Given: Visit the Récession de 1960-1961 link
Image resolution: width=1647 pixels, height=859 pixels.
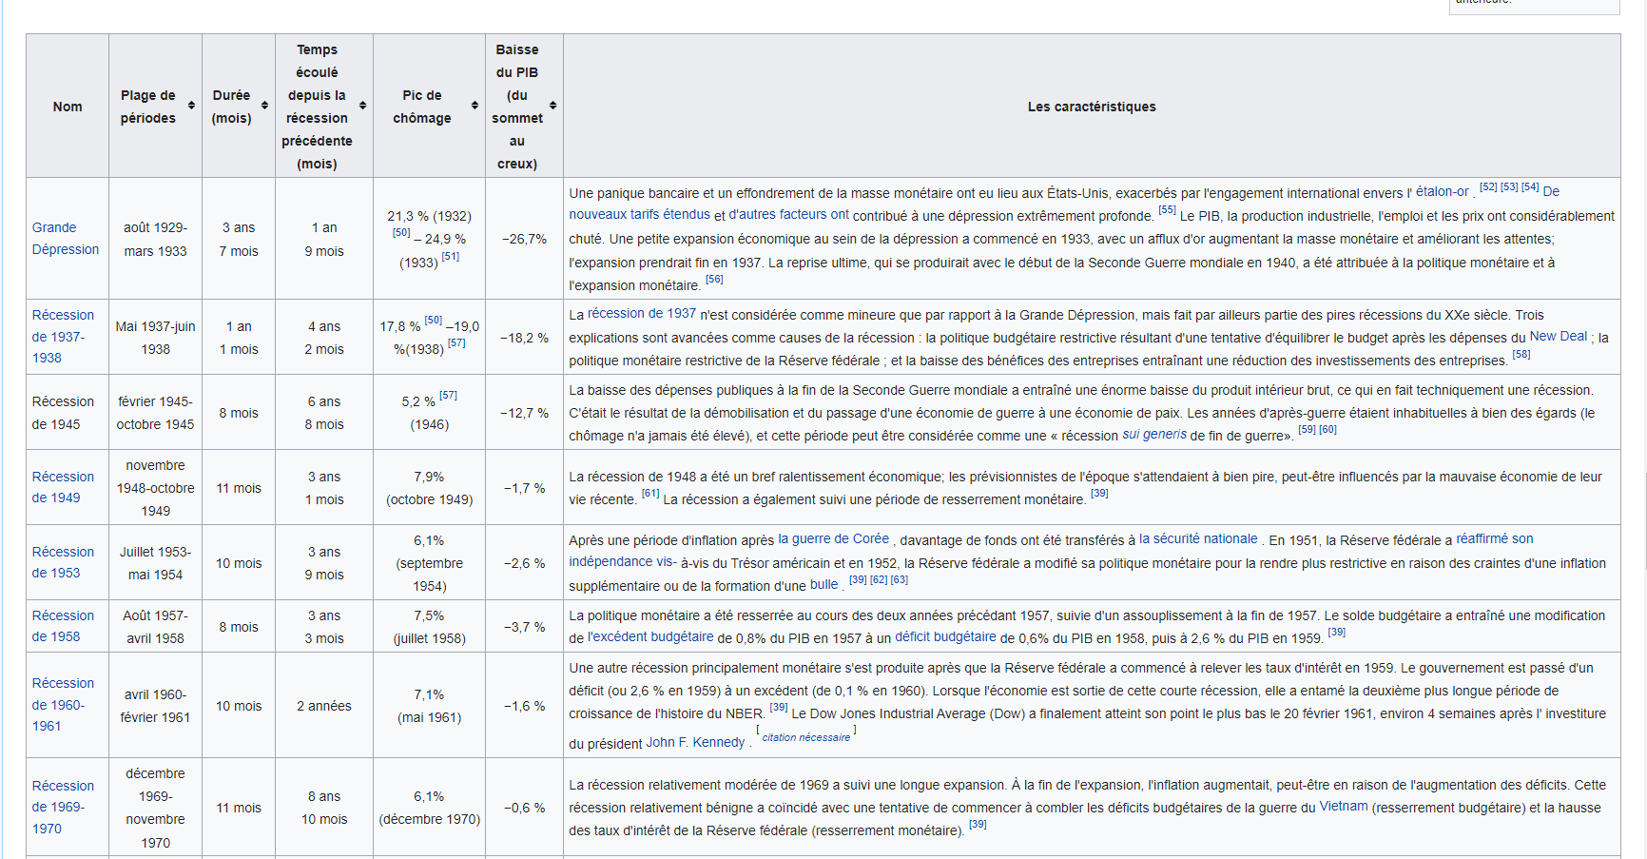Looking at the screenshot, I should tap(63, 705).
